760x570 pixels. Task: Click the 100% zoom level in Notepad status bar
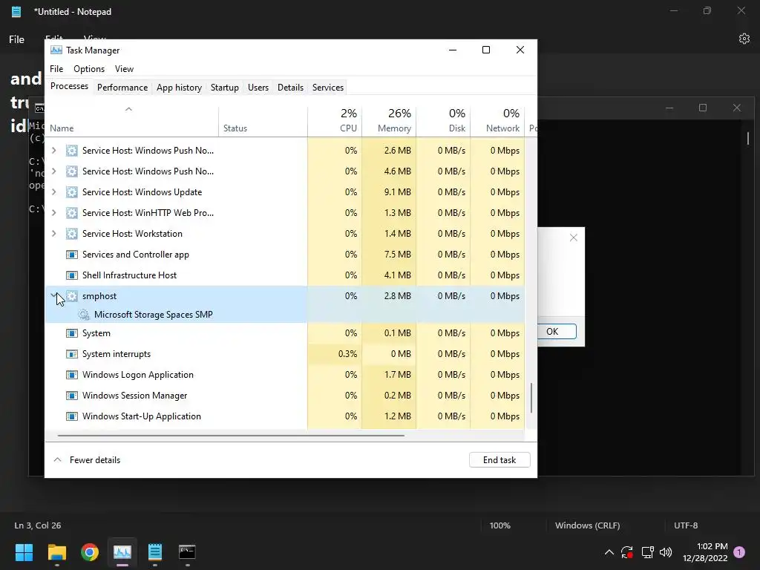coord(499,525)
